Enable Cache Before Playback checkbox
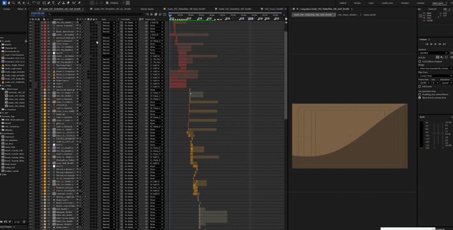Image resolution: width=453 pixels, height=230 pixels. click(x=420, y=62)
